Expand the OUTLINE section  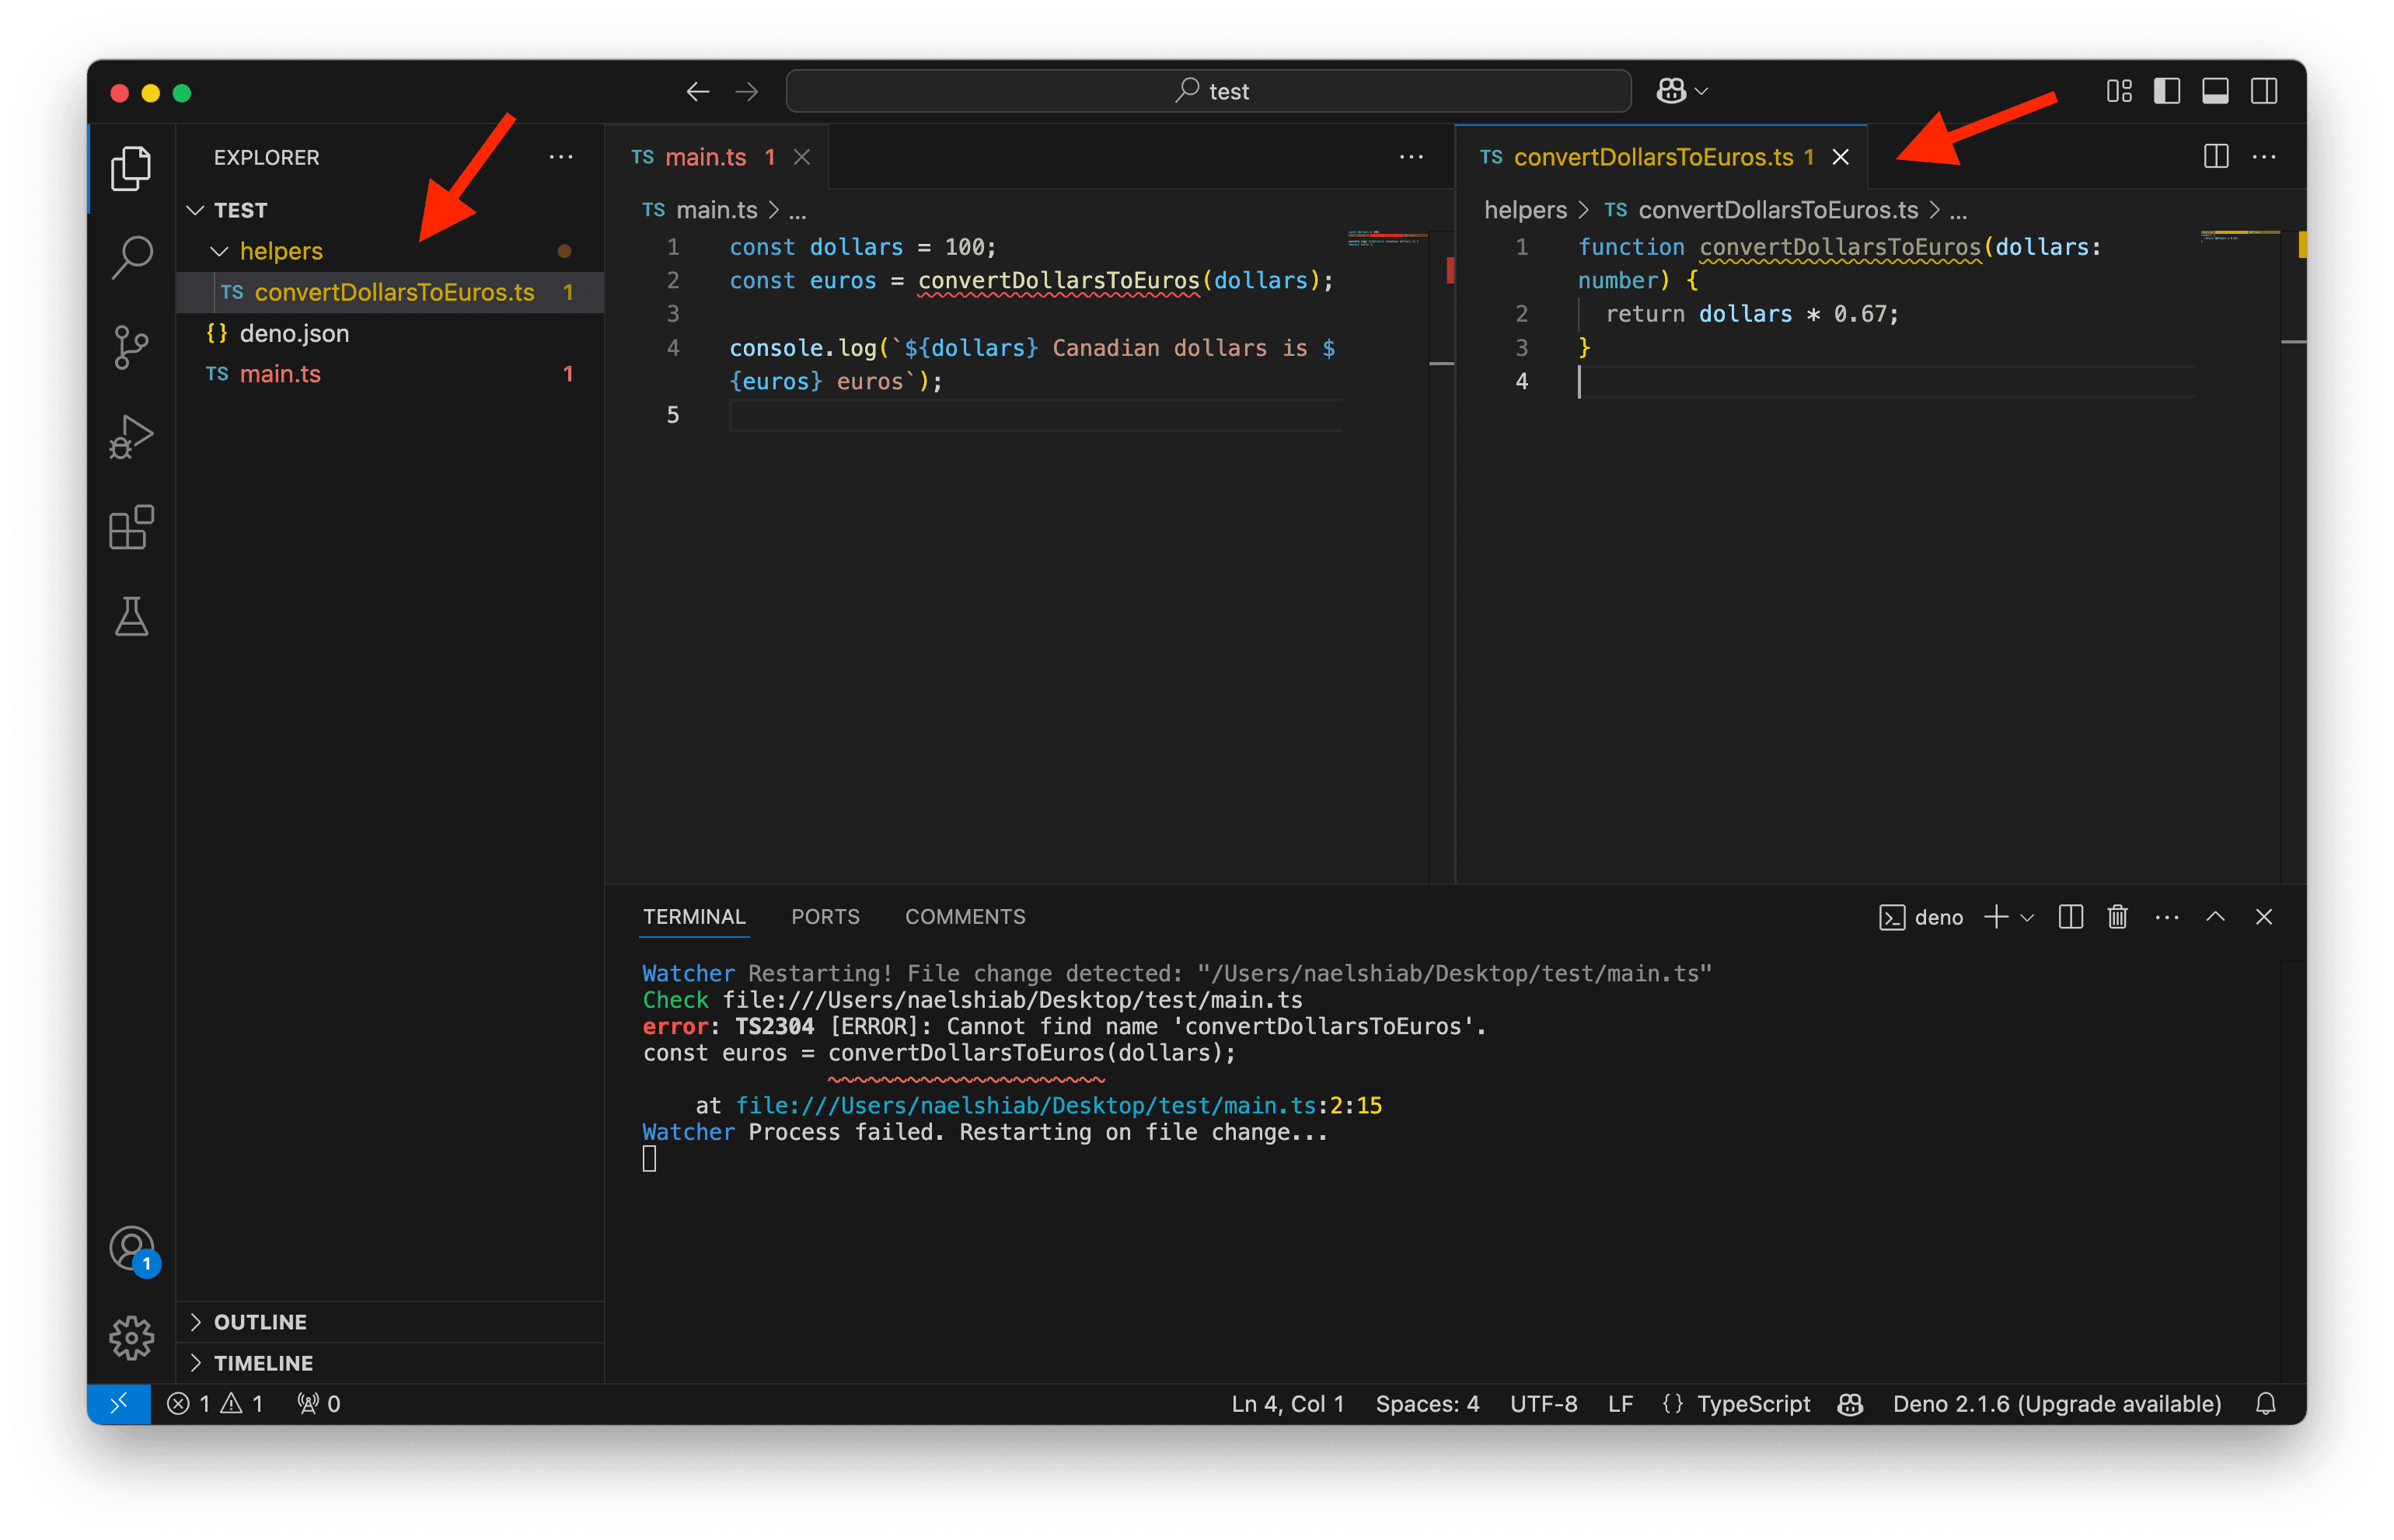coord(390,1322)
